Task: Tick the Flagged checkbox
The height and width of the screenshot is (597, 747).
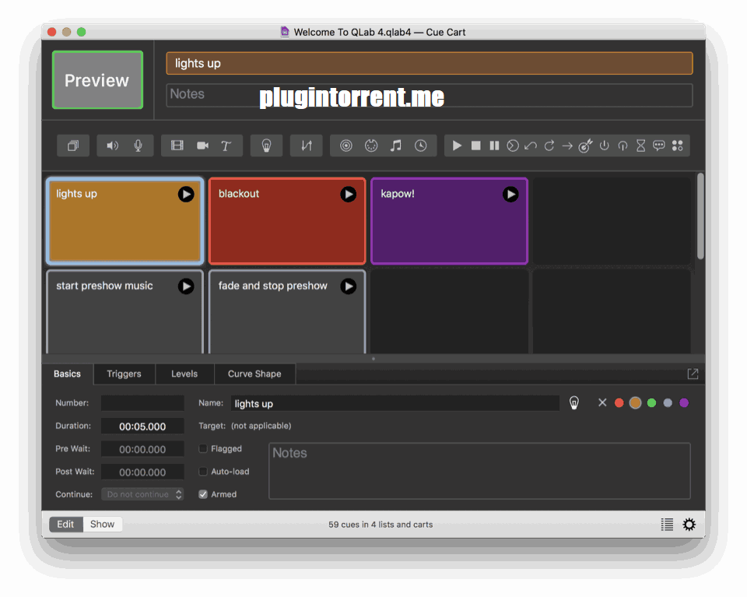Action: 203,448
